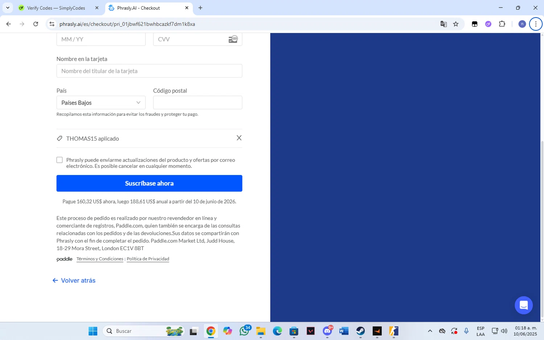This screenshot has height=340, width=544.
Task: Open File Explorer from the taskbar
Action: 261,331
